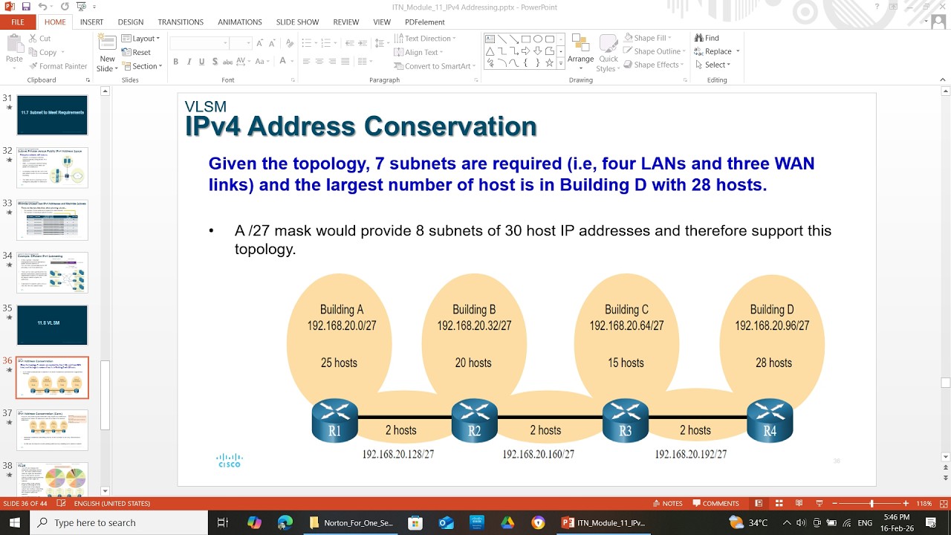The height and width of the screenshot is (535, 951).
Task: Switch to the SLIDE SHOW tab
Action: (297, 22)
